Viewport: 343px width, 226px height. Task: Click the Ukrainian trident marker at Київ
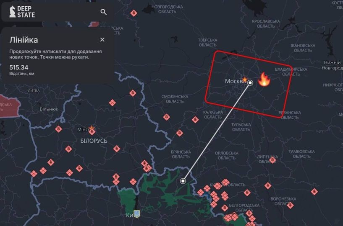(137, 214)
